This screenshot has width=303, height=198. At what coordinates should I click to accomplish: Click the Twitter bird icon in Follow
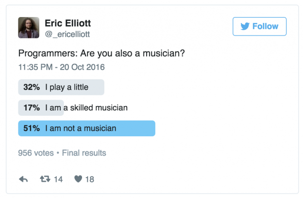pyautogui.click(x=245, y=26)
